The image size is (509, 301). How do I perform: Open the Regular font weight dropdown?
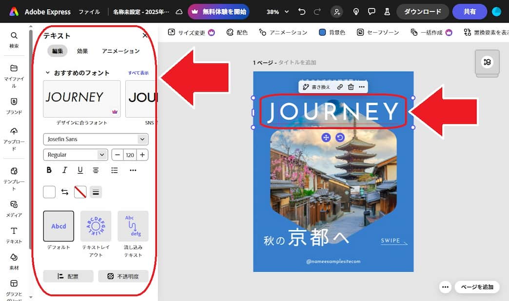[75, 155]
